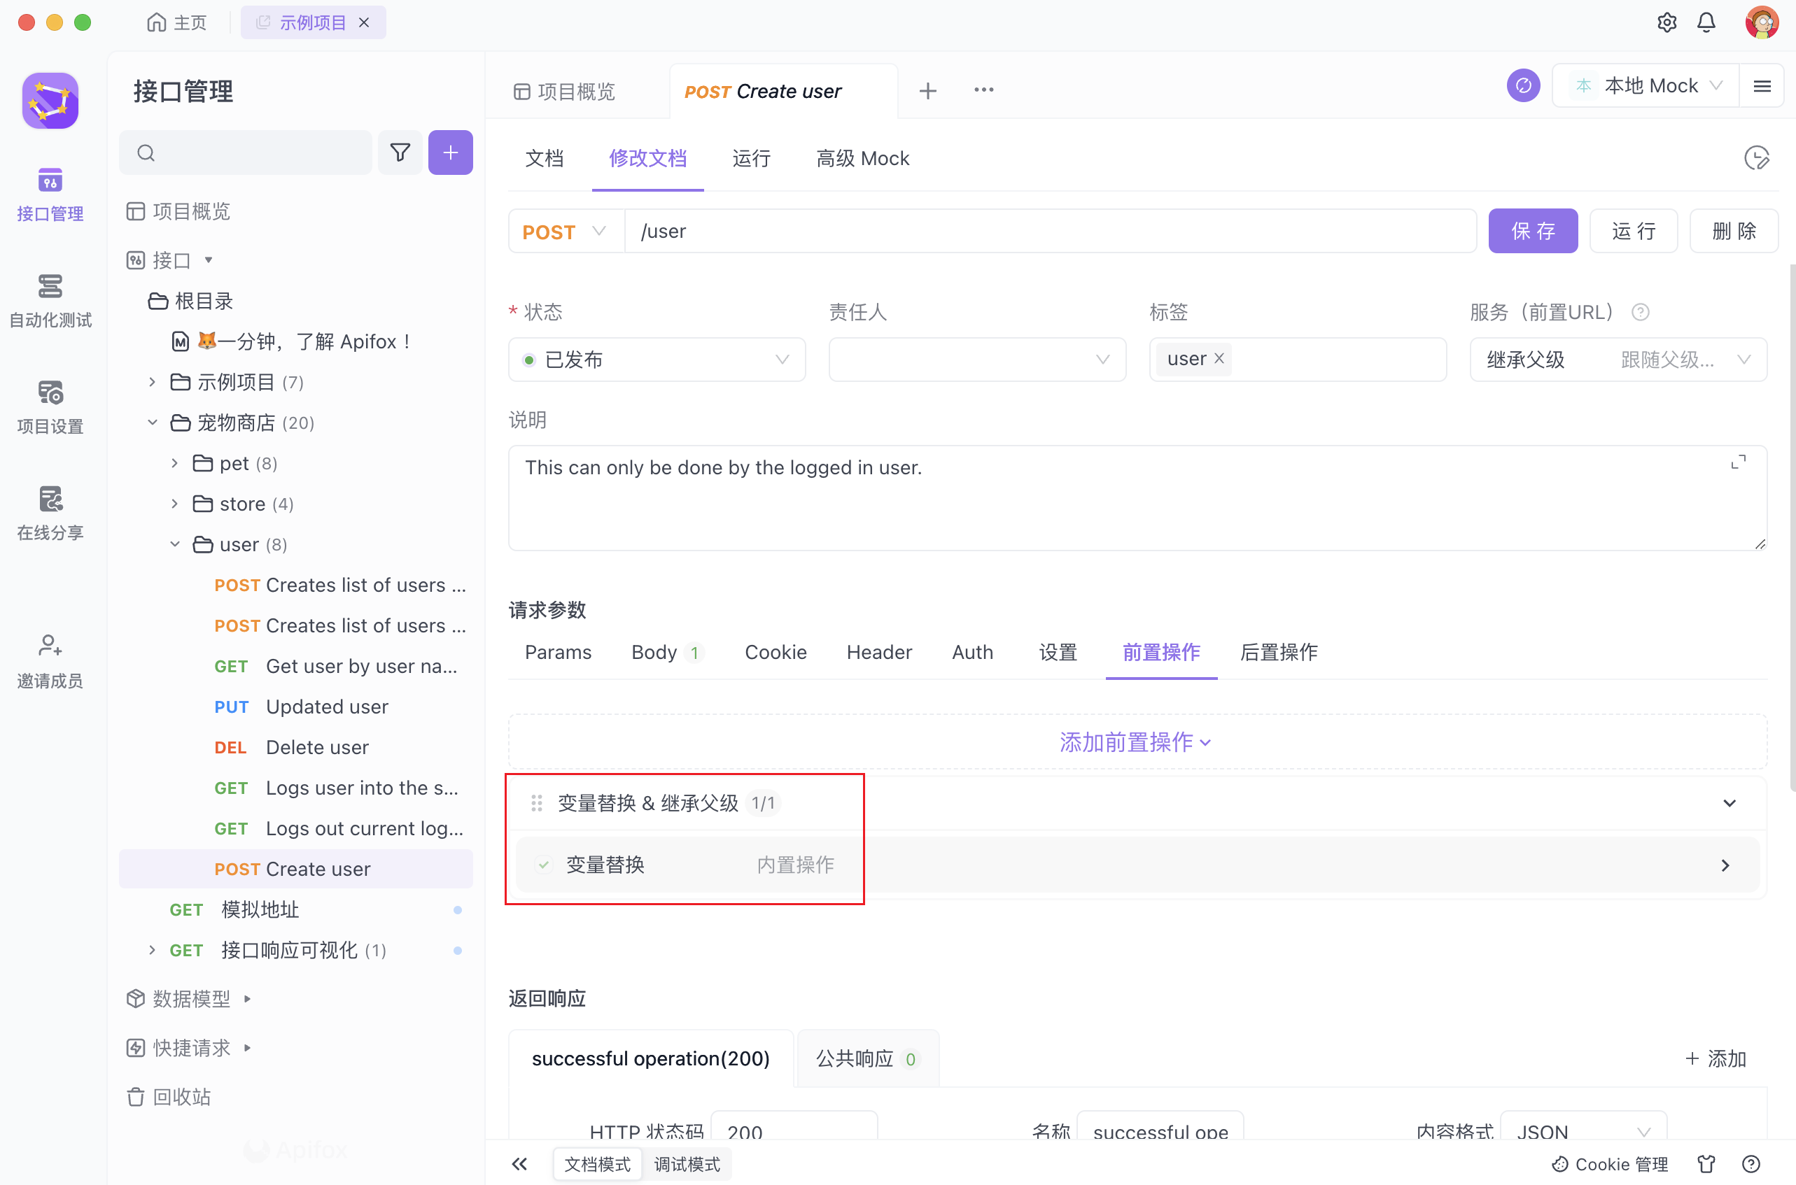
Task: Open the settings gear in the title bar
Action: 1666,22
